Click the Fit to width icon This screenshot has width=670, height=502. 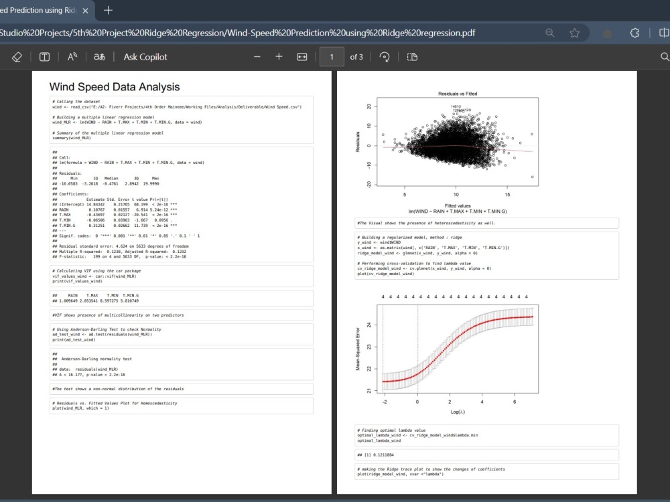[x=301, y=57]
